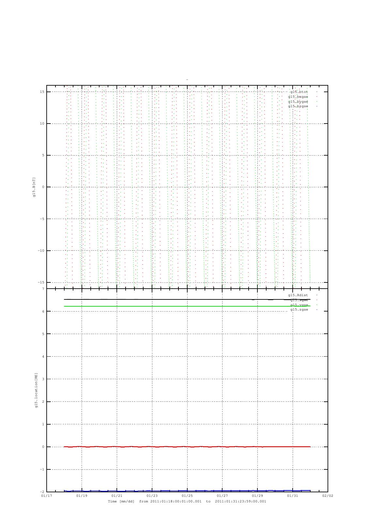The width and height of the screenshot is (369, 523).
Task: Click the -2 tick on the location axis
Action: [x=42, y=492]
